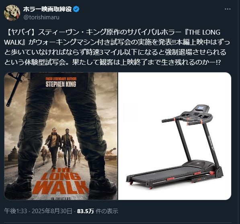
Task: Open the treadmill product photo
Action: pyautogui.click(x=174, y=136)
